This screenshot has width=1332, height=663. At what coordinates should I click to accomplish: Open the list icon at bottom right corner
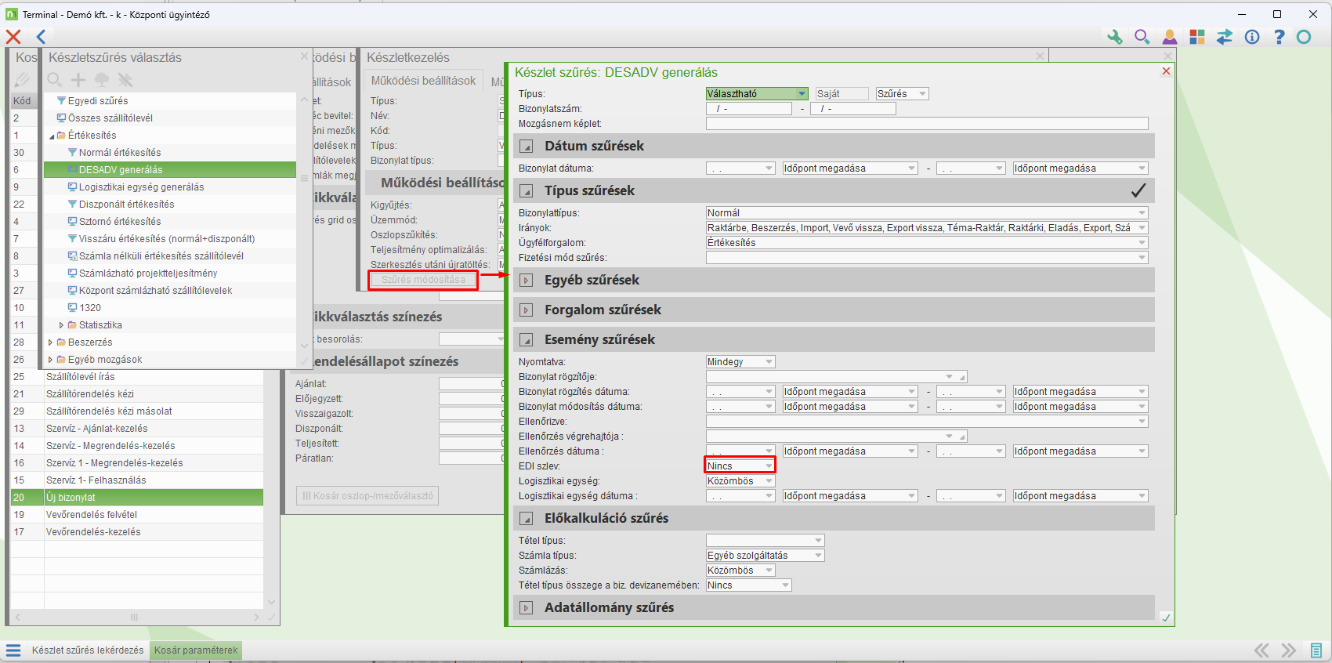coord(1316,650)
